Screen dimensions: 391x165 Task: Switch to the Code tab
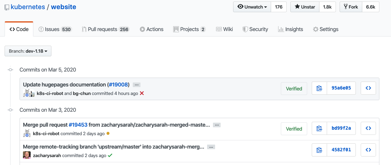[19, 29]
